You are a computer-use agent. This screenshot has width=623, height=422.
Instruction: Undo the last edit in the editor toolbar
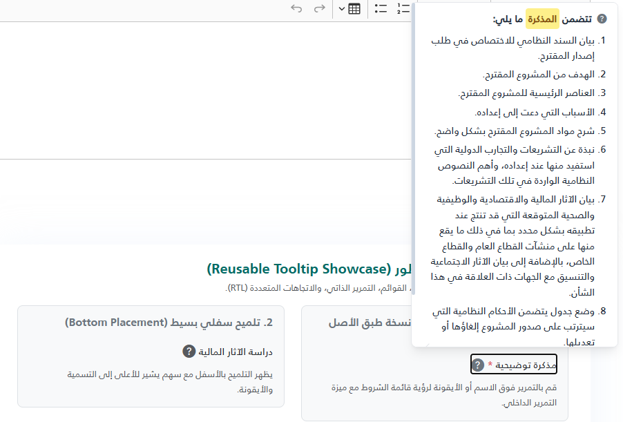click(x=296, y=8)
